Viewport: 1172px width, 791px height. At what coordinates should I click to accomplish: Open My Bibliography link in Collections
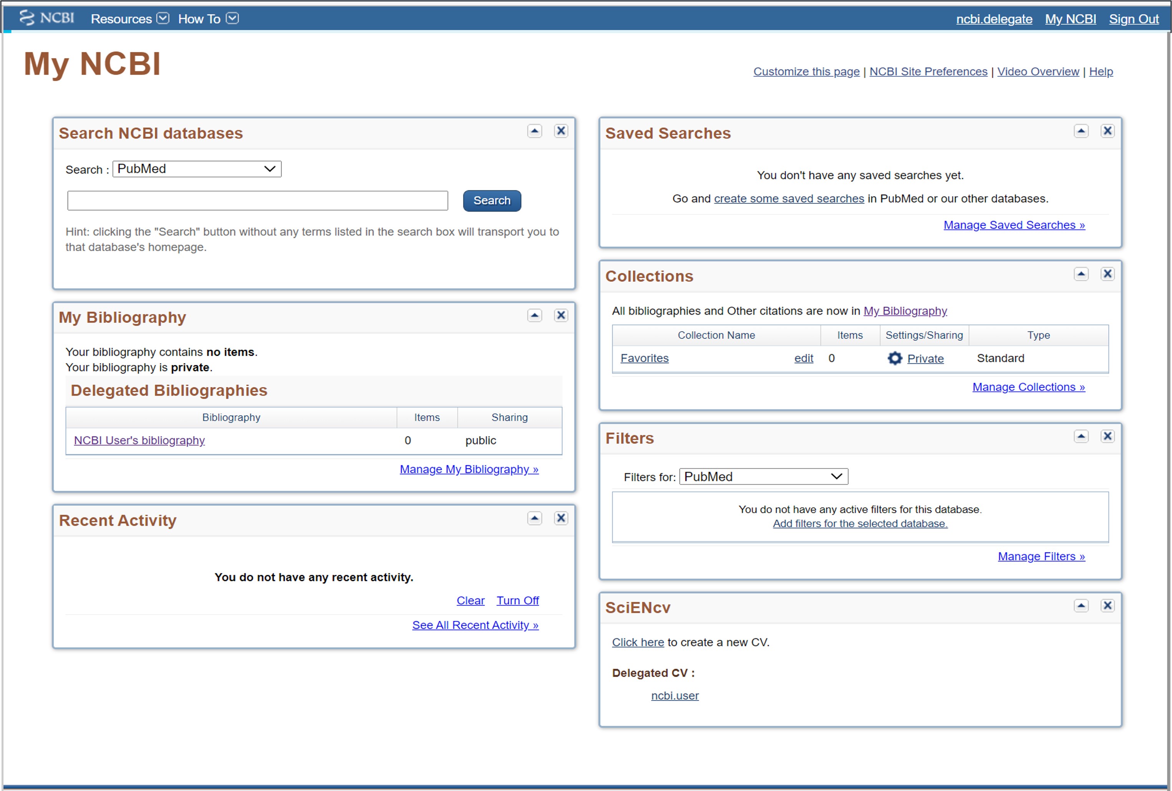[x=905, y=311]
